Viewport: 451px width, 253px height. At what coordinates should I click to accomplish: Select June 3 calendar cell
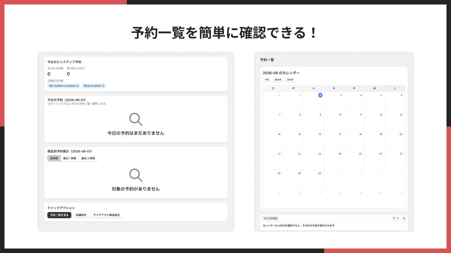coord(334,101)
